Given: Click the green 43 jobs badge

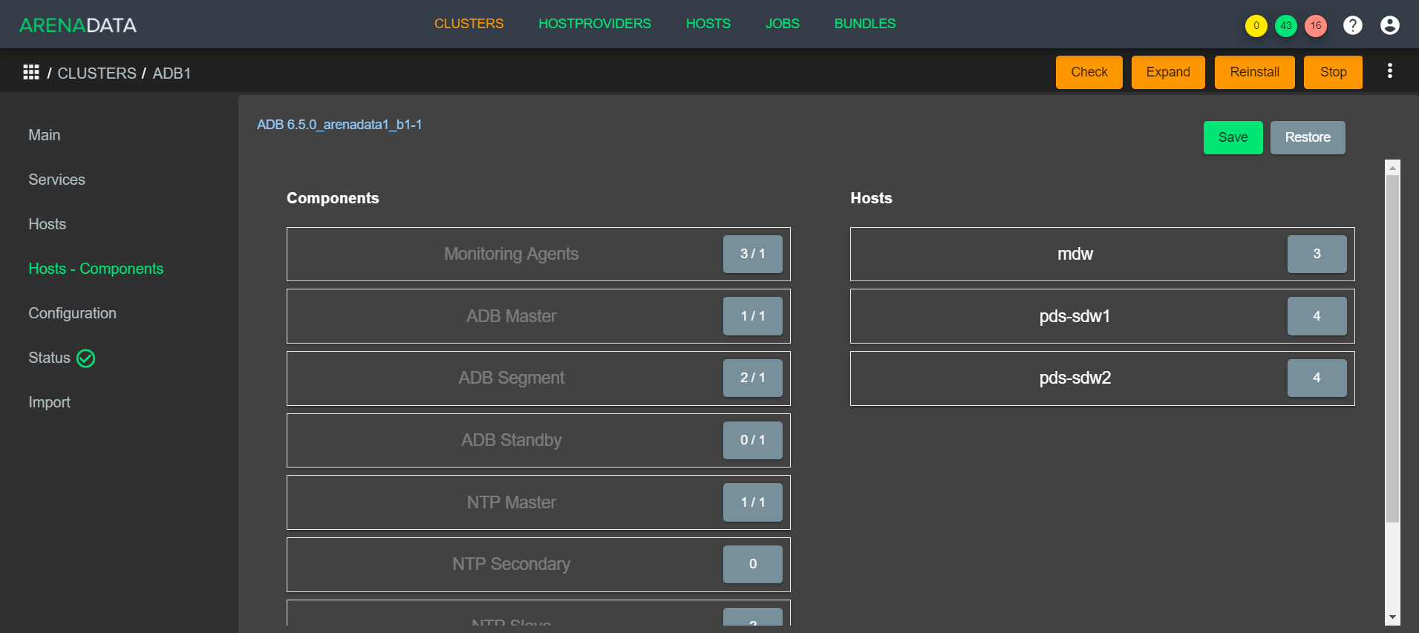Looking at the screenshot, I should 1286,25.
